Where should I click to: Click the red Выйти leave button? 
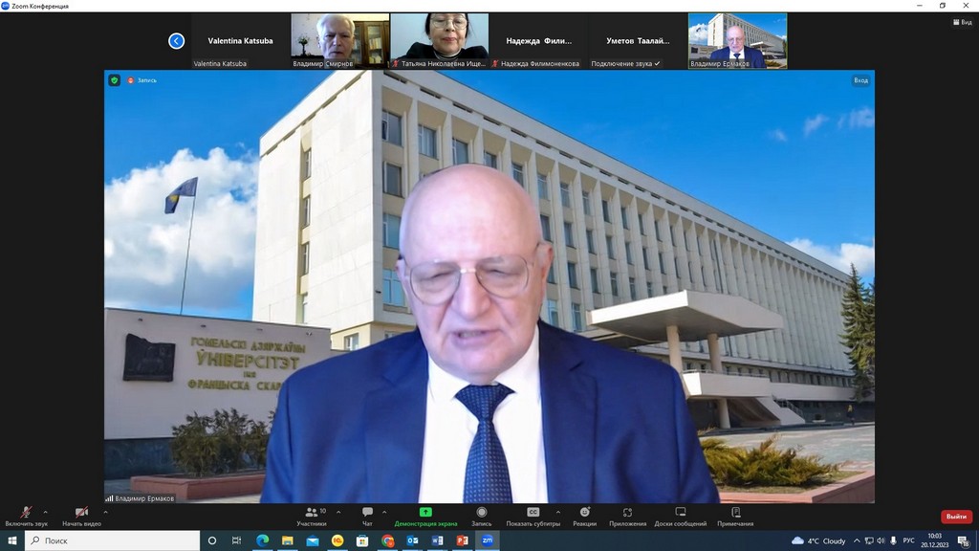956,517
